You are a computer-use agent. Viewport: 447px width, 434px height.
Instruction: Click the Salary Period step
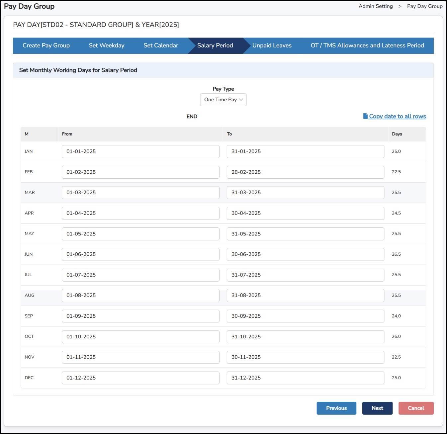point(215,45)
